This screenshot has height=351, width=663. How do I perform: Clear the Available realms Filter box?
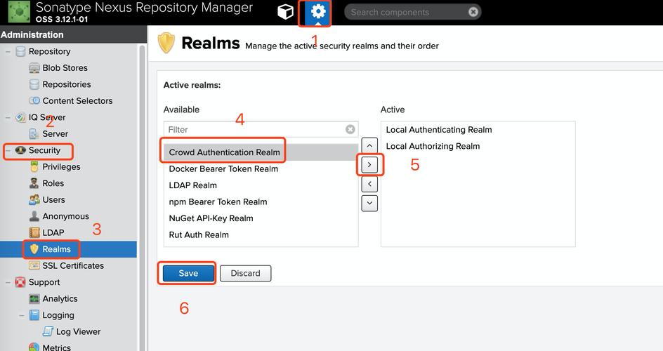[350, 130]
